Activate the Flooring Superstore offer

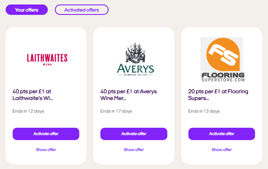click(x=222, y=134)
